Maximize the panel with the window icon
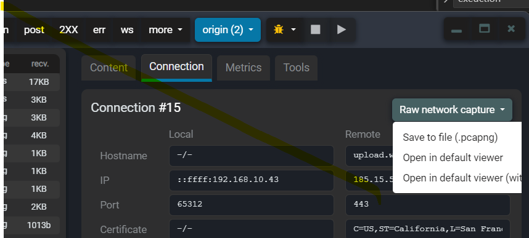The image size is (529, 238). (485, 29)
